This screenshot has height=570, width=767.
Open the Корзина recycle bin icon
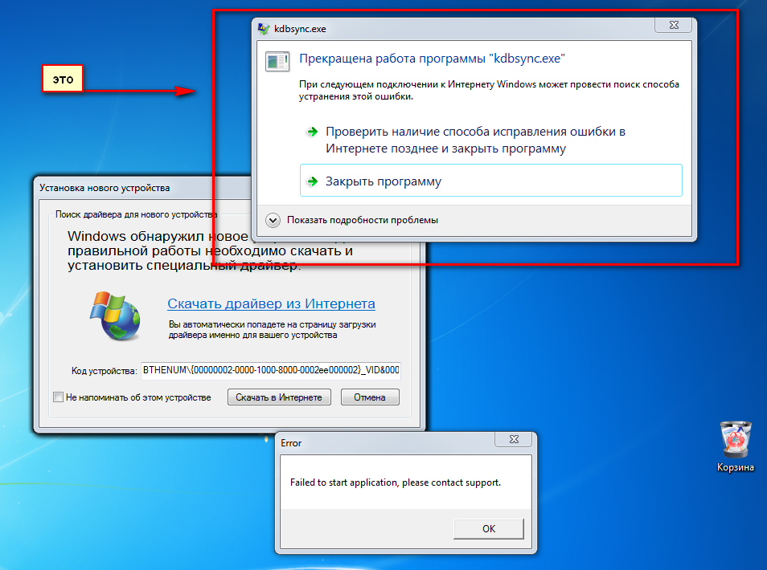[735, 447]
